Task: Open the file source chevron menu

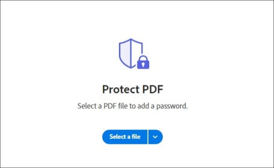Action: click(155, 137)
